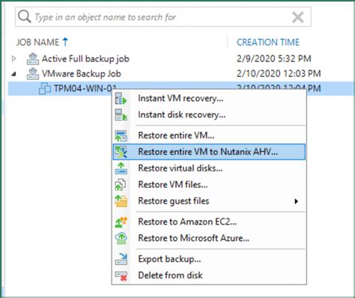
Task: Click creation time 2/10/2020 12:03 PM
Action: [x=279, y=73]
